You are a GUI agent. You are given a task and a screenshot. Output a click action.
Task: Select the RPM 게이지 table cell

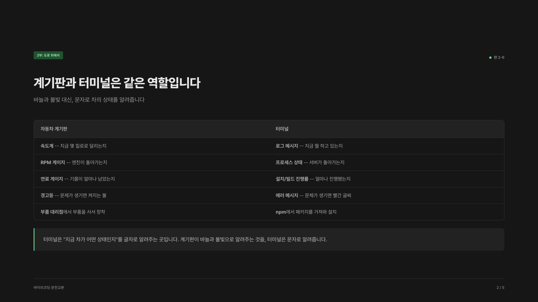click(74, 162)
